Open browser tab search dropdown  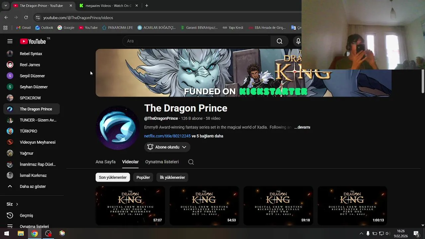(6, 6)
